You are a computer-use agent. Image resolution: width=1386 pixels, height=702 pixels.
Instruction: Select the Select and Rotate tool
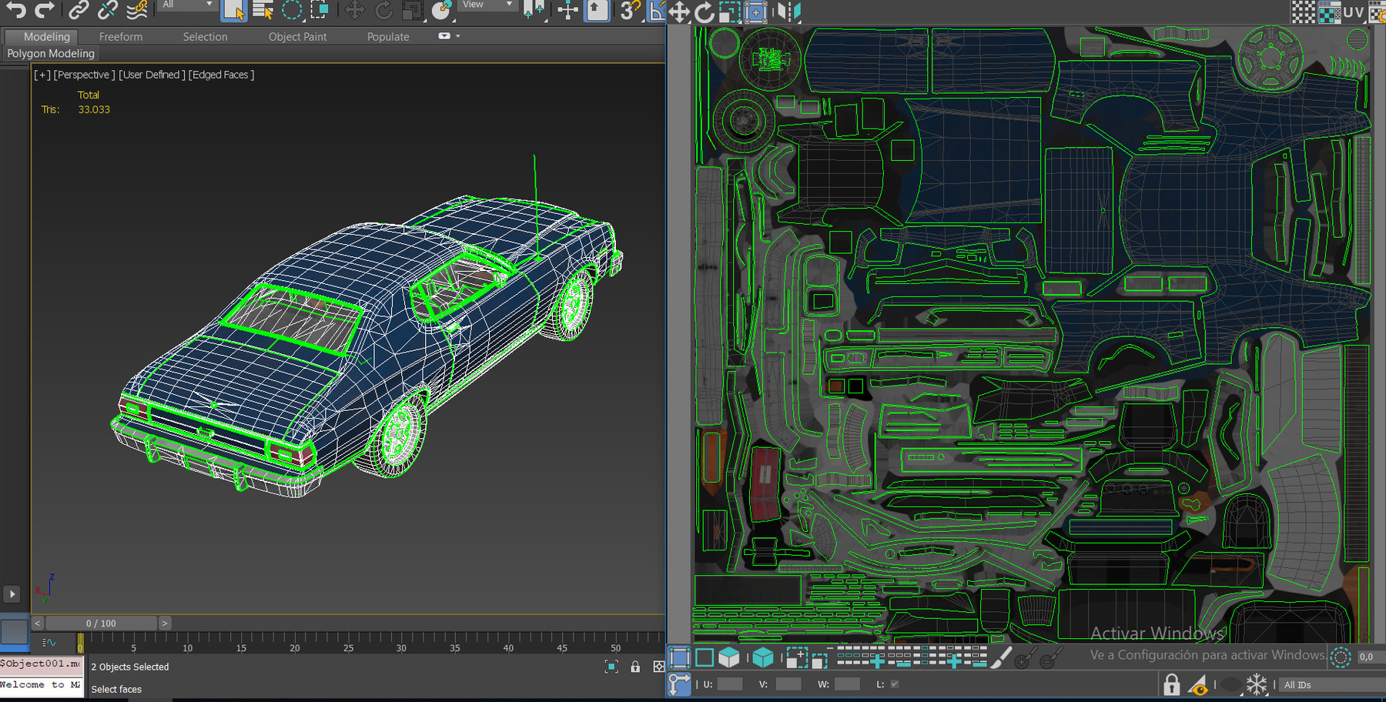(383, 11)
